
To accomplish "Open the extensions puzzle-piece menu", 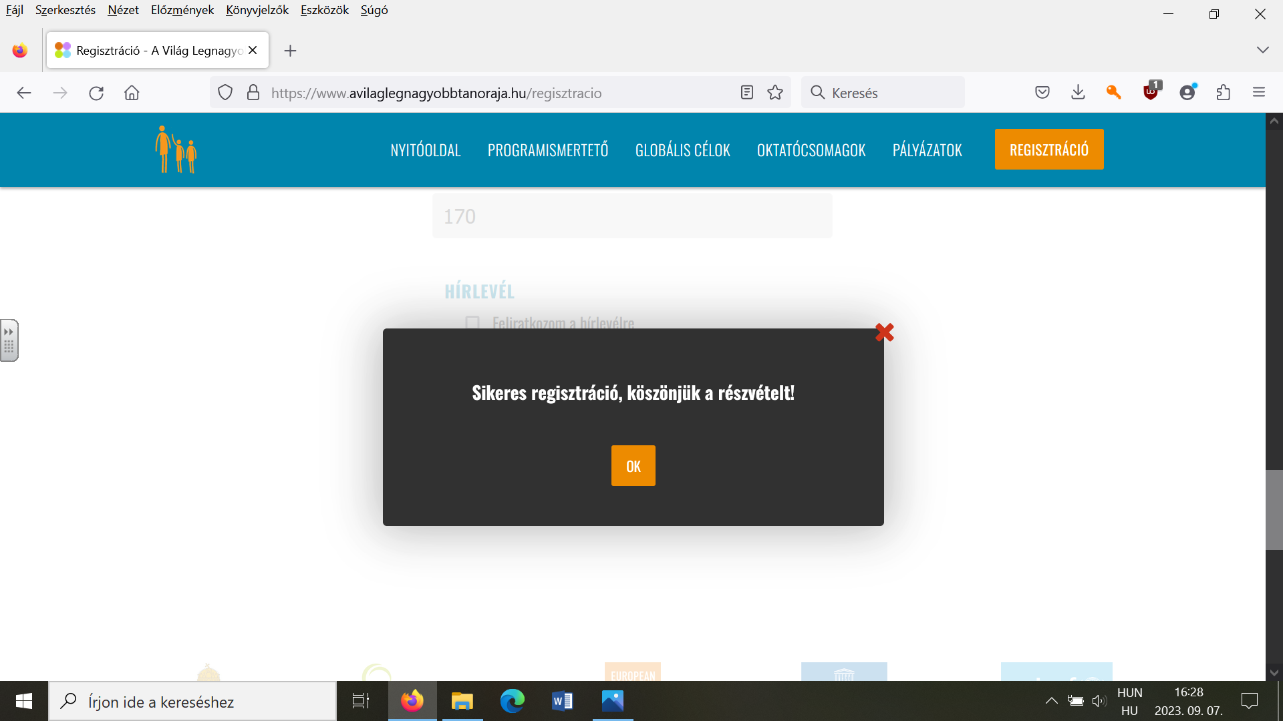I will click(1224, 93).
